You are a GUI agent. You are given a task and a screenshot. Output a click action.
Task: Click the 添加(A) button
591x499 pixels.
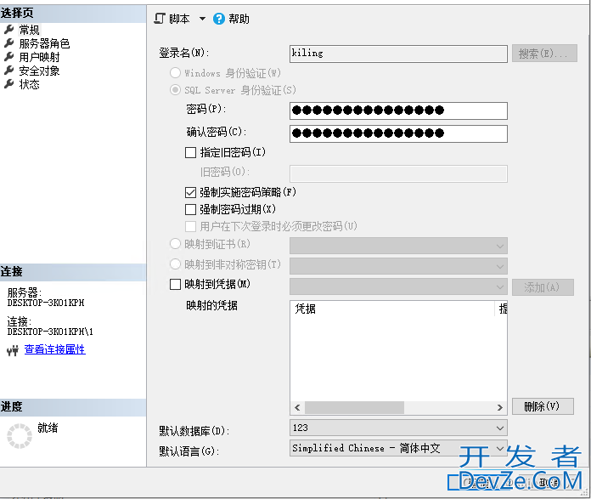click(x=543, y=287)
